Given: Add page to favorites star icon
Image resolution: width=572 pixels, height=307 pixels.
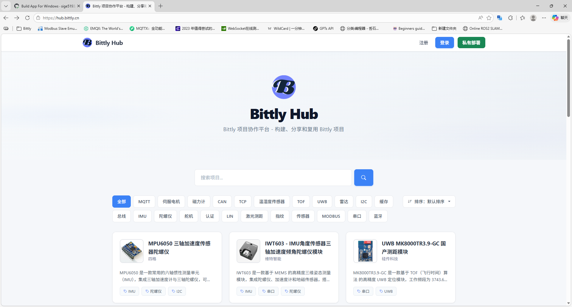Looking at the screenshot, I should point(489,18).
